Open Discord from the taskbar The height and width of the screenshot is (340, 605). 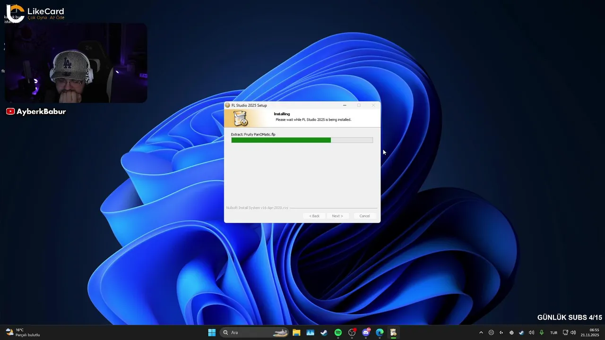pyautogui.click(x=366, y=332)
